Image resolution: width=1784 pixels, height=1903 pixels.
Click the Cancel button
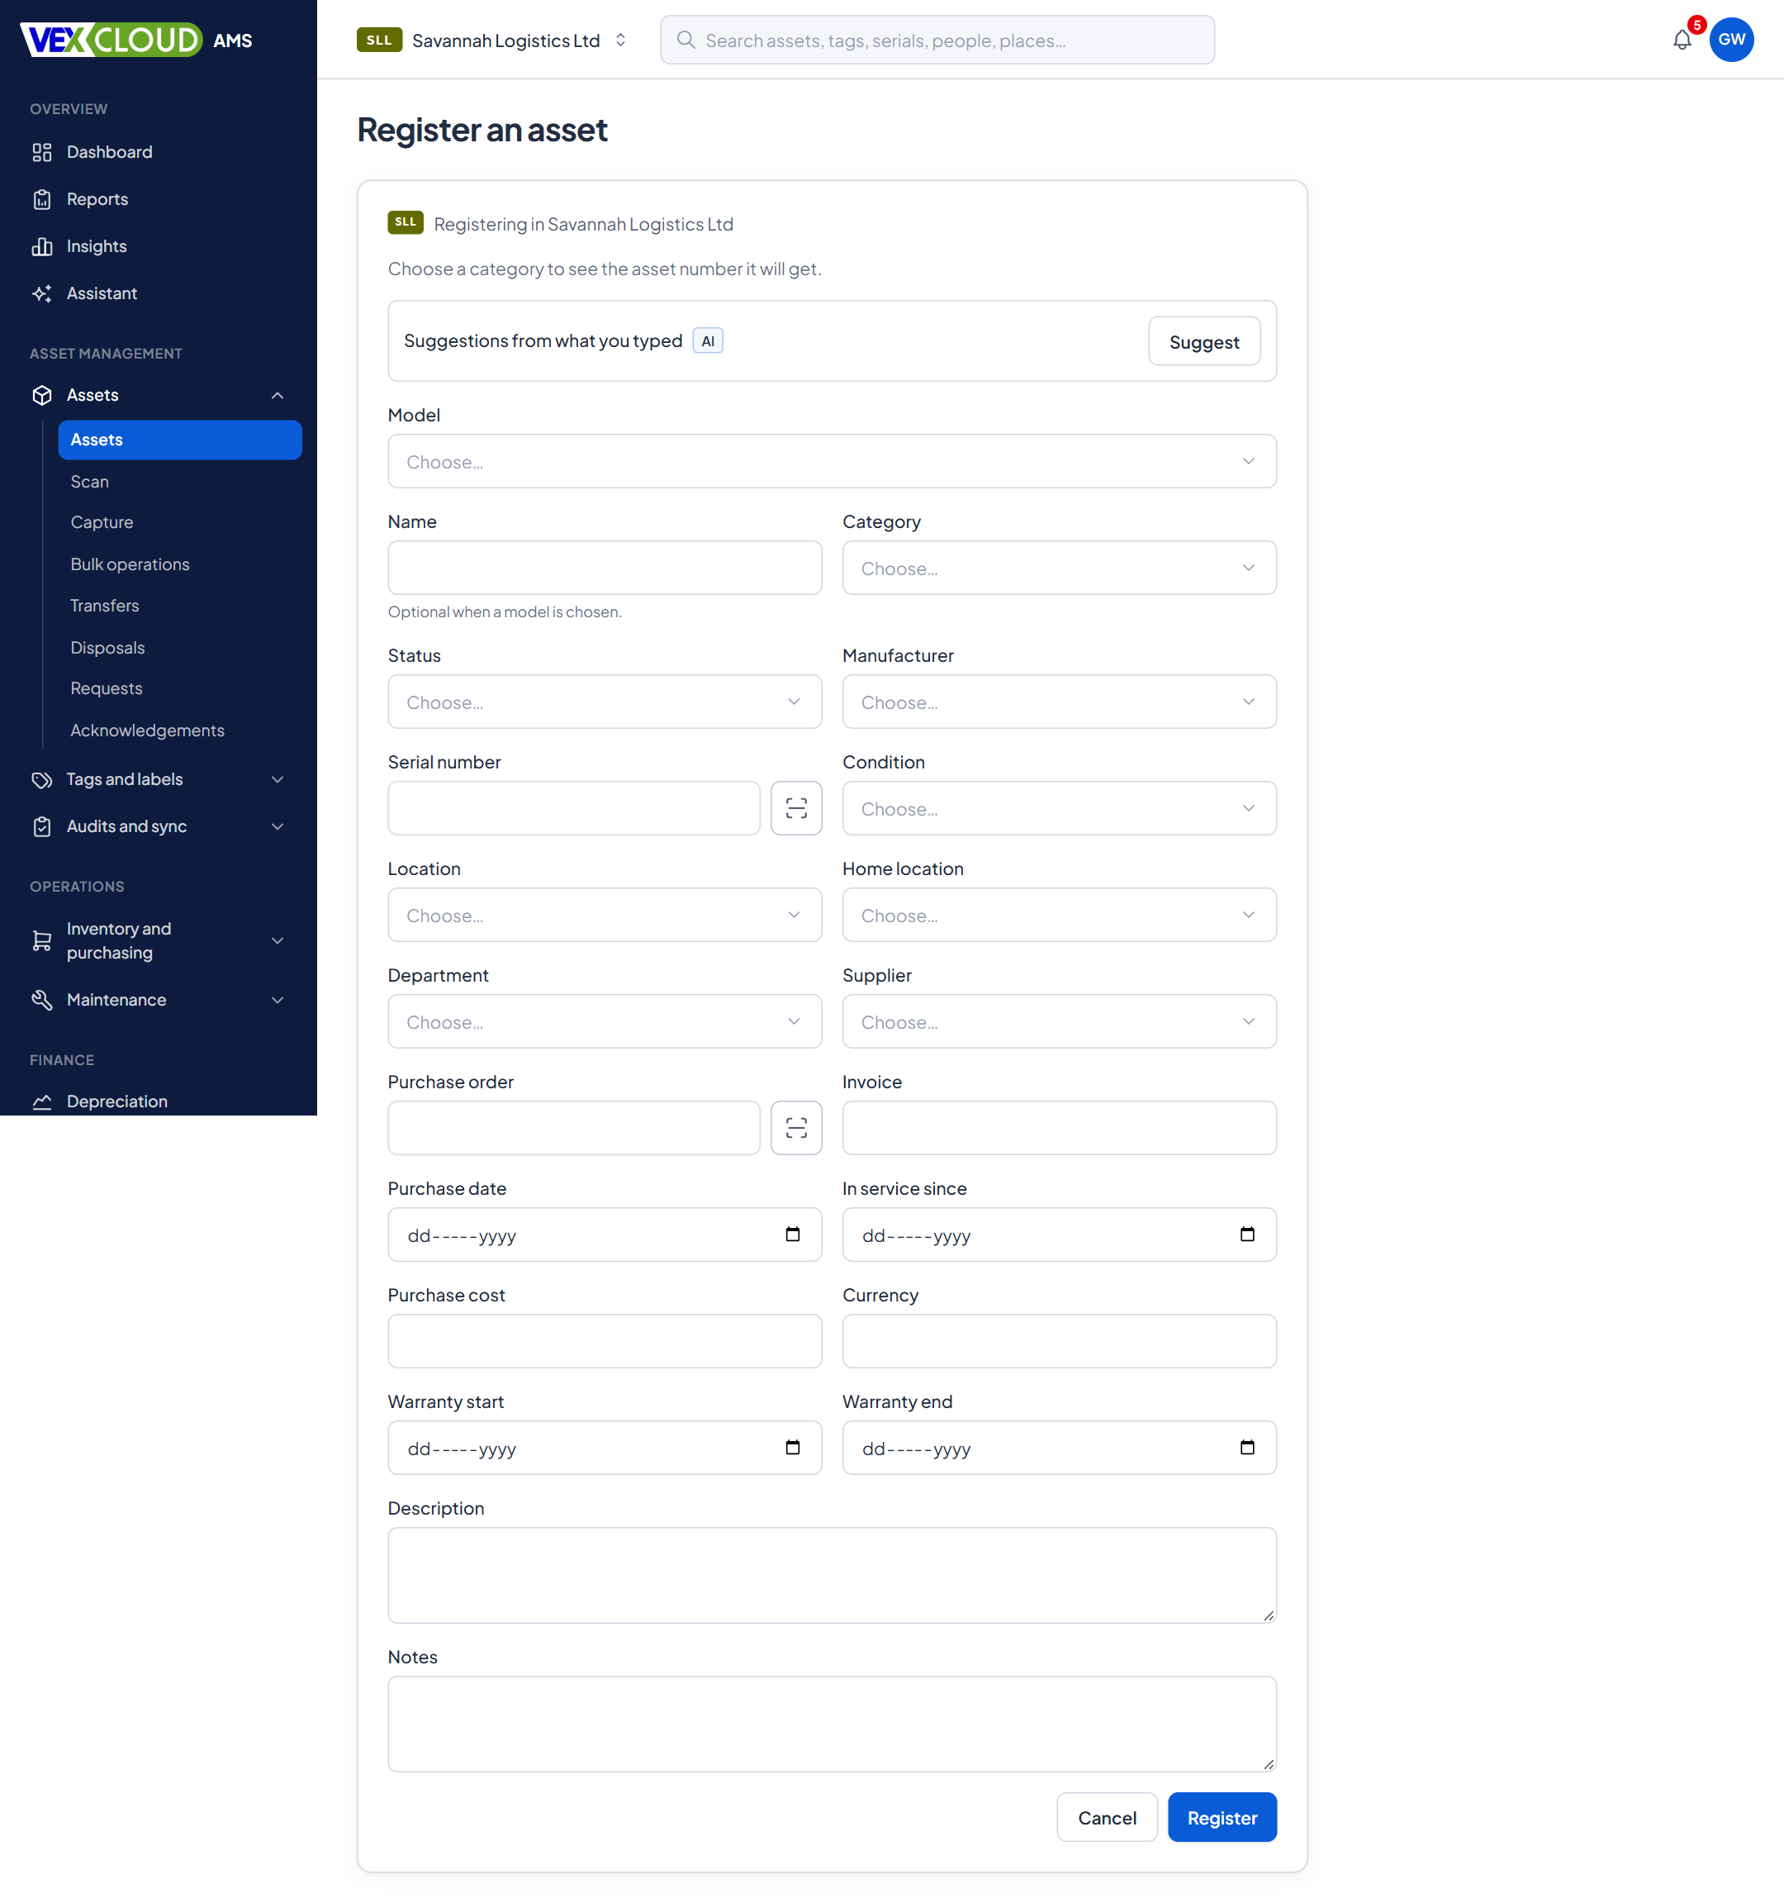pyautogui.click(x=1107, y=1817)
